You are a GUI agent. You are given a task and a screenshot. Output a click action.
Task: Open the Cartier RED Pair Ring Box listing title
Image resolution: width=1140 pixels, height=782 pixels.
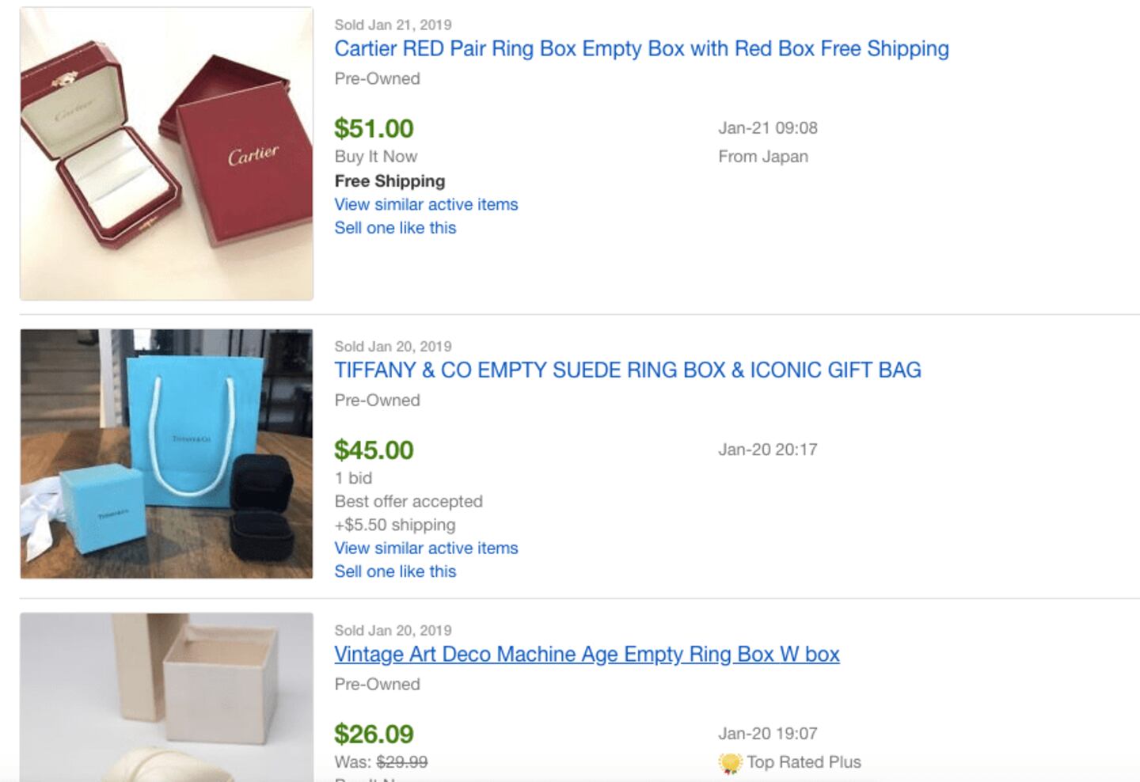[x=641, y=49]
